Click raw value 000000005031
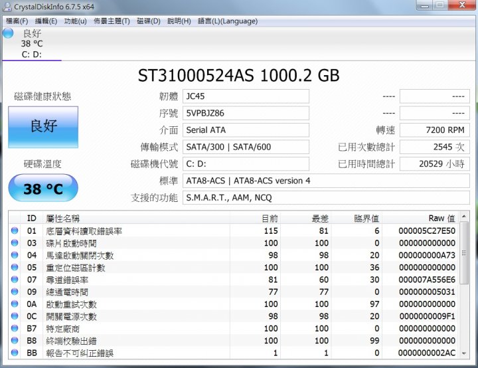Image resolution: width=478 pixels, height=368 pixels. click(x=427, y=292)
